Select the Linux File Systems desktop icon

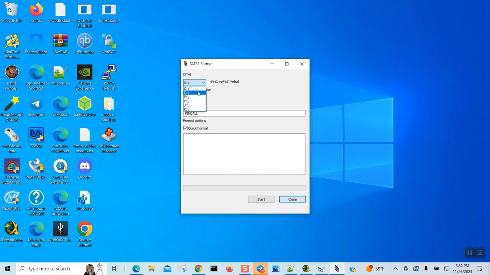[60, 171]
